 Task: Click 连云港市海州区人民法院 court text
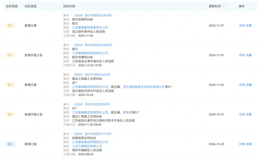[x=88, y=32]
